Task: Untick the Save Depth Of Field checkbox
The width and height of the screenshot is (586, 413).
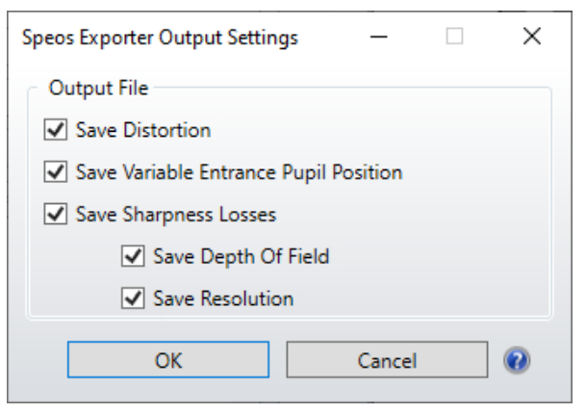Action: tap(133, 256)
